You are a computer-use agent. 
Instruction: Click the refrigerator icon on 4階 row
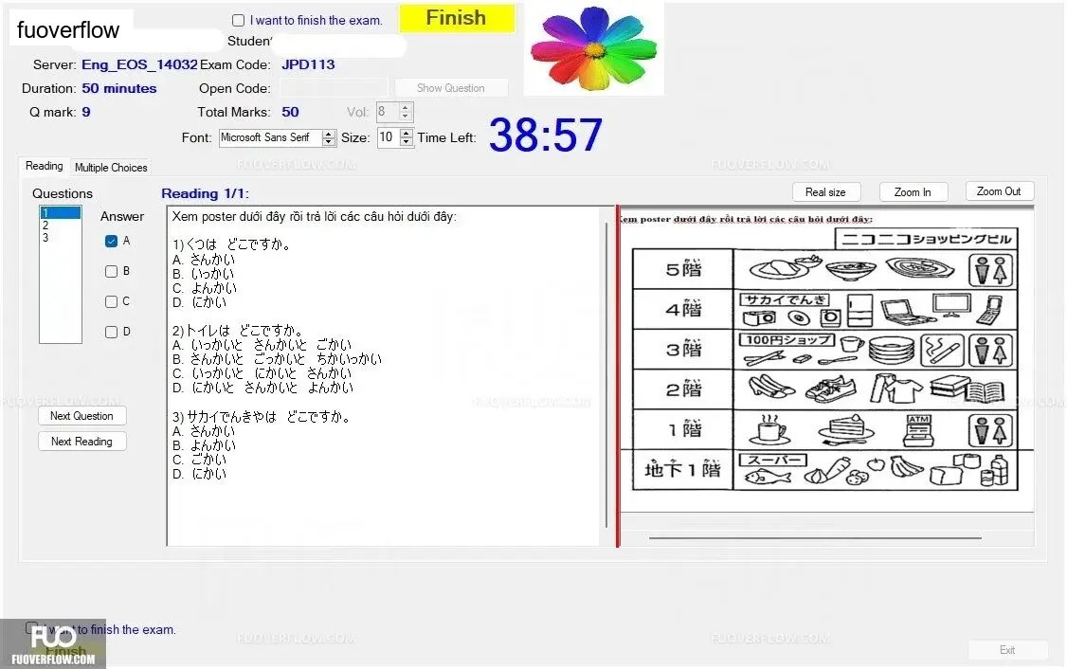(859, 311)
